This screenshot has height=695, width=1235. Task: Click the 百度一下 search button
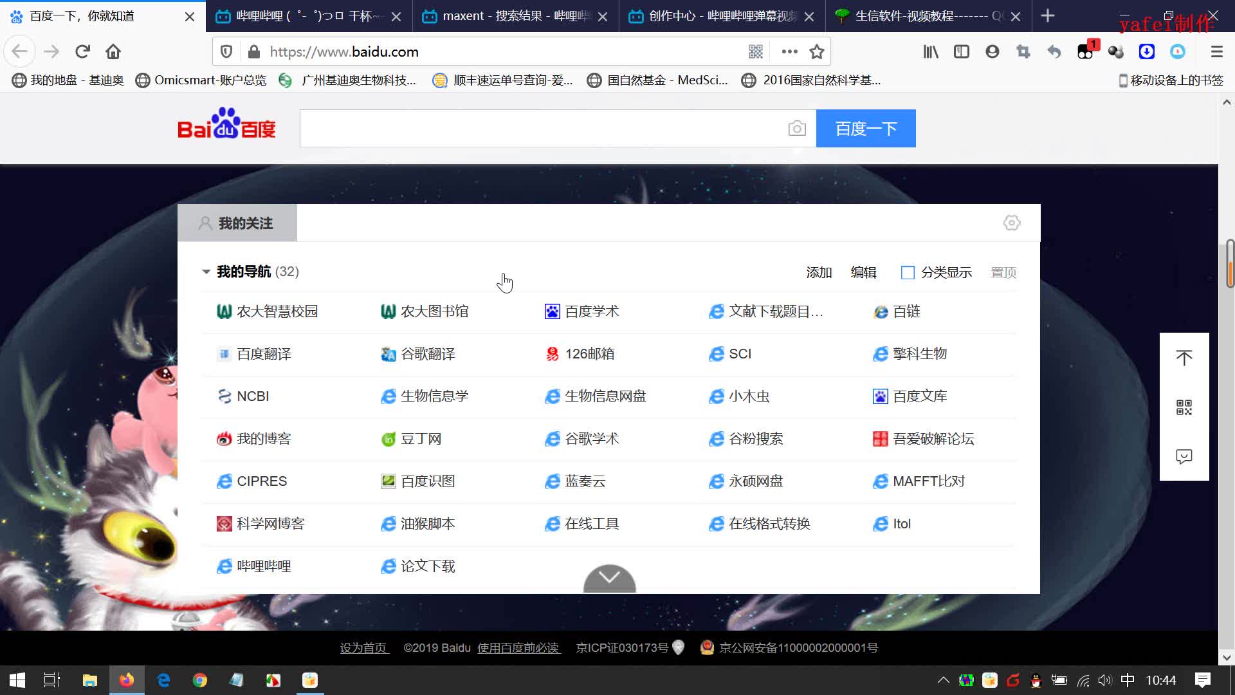click(865, 128)
